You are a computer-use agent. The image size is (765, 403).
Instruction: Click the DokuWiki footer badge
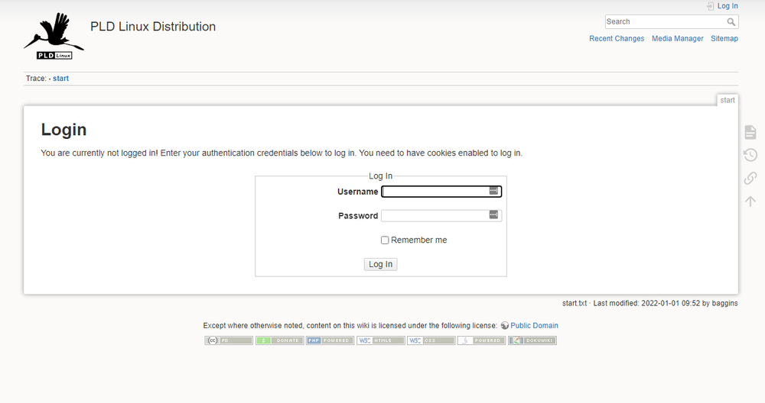(532, 340)
